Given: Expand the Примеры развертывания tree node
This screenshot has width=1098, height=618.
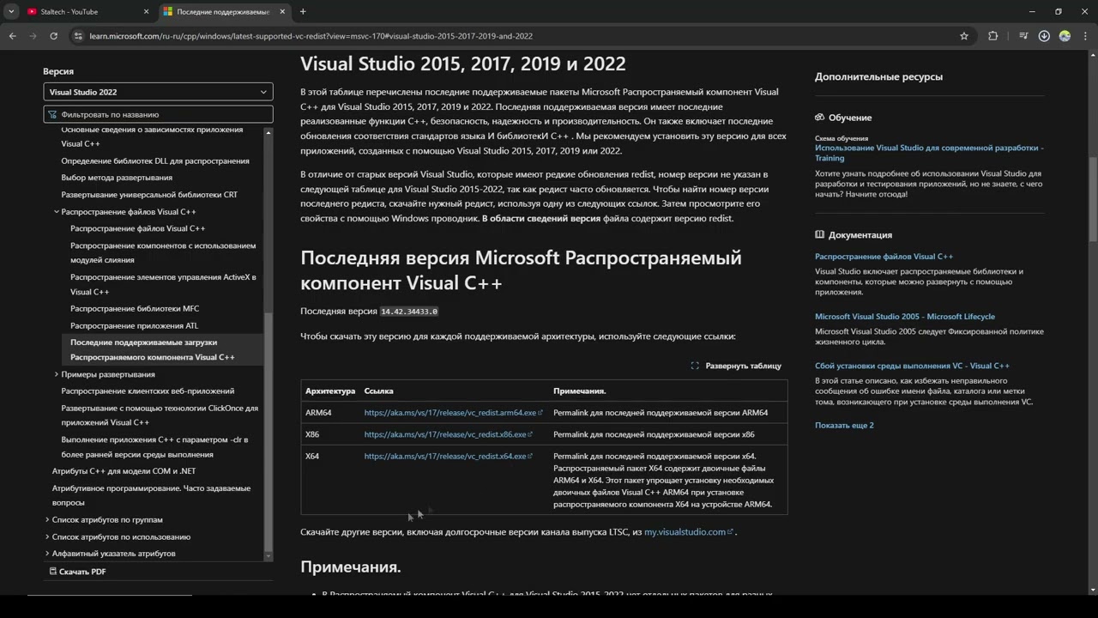Looking at the screenshot, I should coord(57,374).
